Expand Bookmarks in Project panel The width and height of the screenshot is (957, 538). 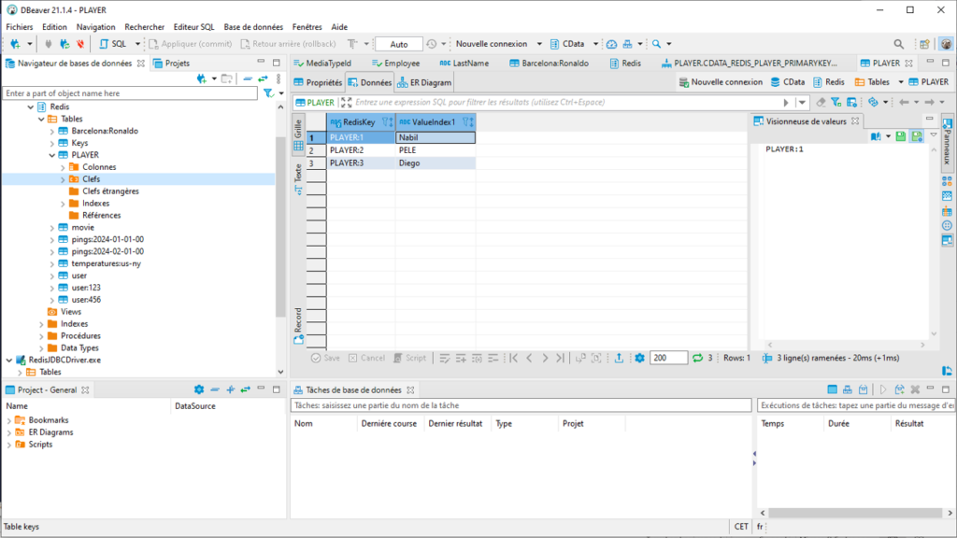pos(9,420)
